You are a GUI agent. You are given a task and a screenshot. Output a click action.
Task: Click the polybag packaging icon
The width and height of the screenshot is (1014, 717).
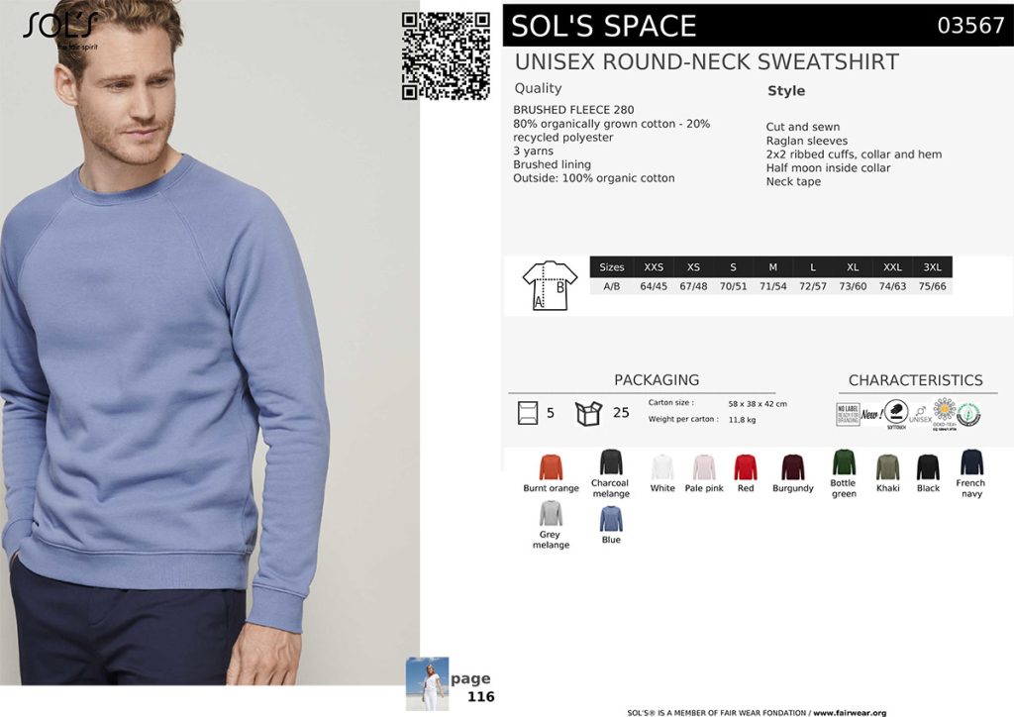[528, 413]
